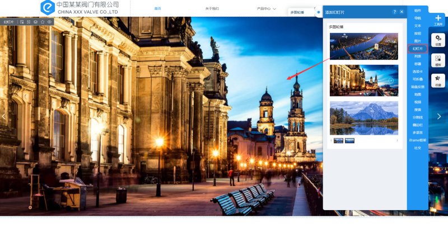Click 首页 in the navigation bar

[x=158, y=9]
